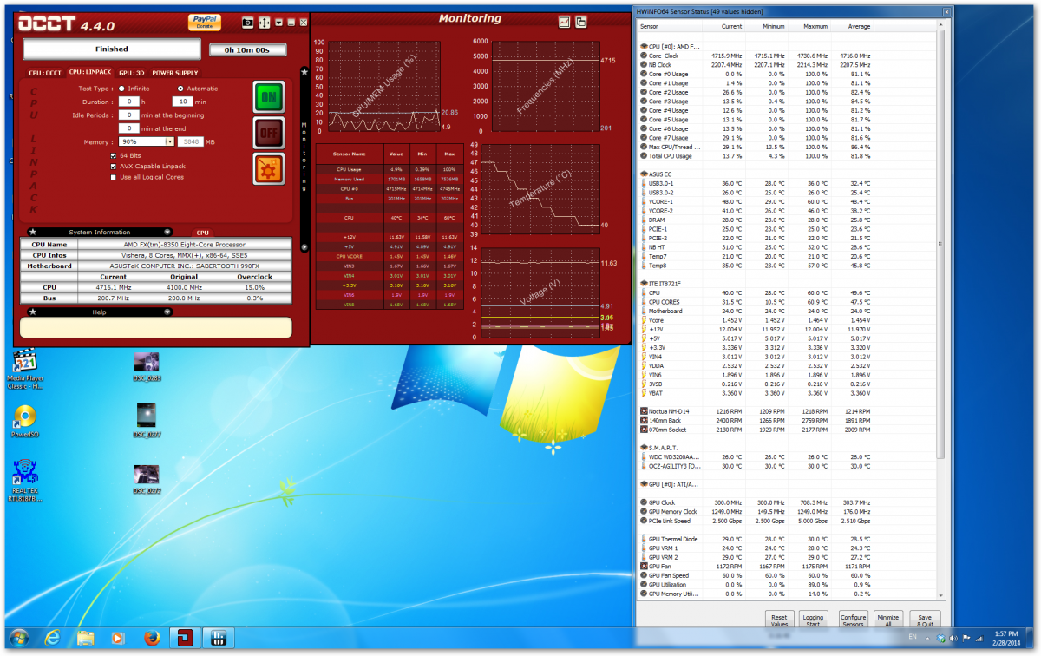Open OCCT settings via orange gear icon

pos(269,168)
